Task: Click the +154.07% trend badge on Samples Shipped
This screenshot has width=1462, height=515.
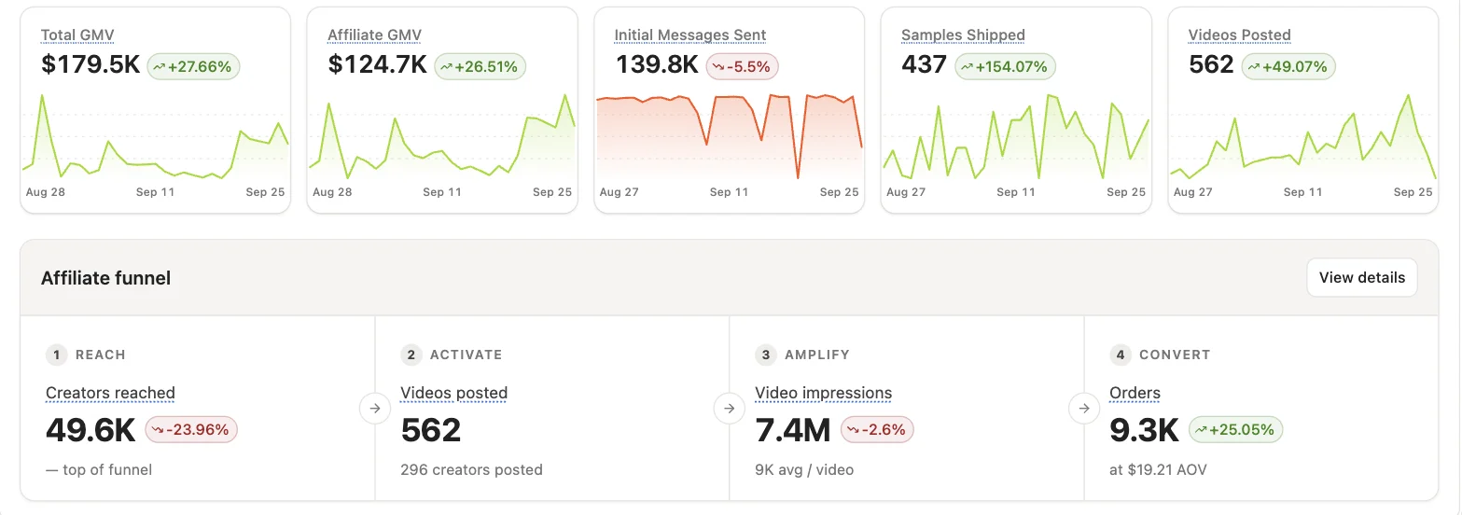Action: tap(1006, 66)
